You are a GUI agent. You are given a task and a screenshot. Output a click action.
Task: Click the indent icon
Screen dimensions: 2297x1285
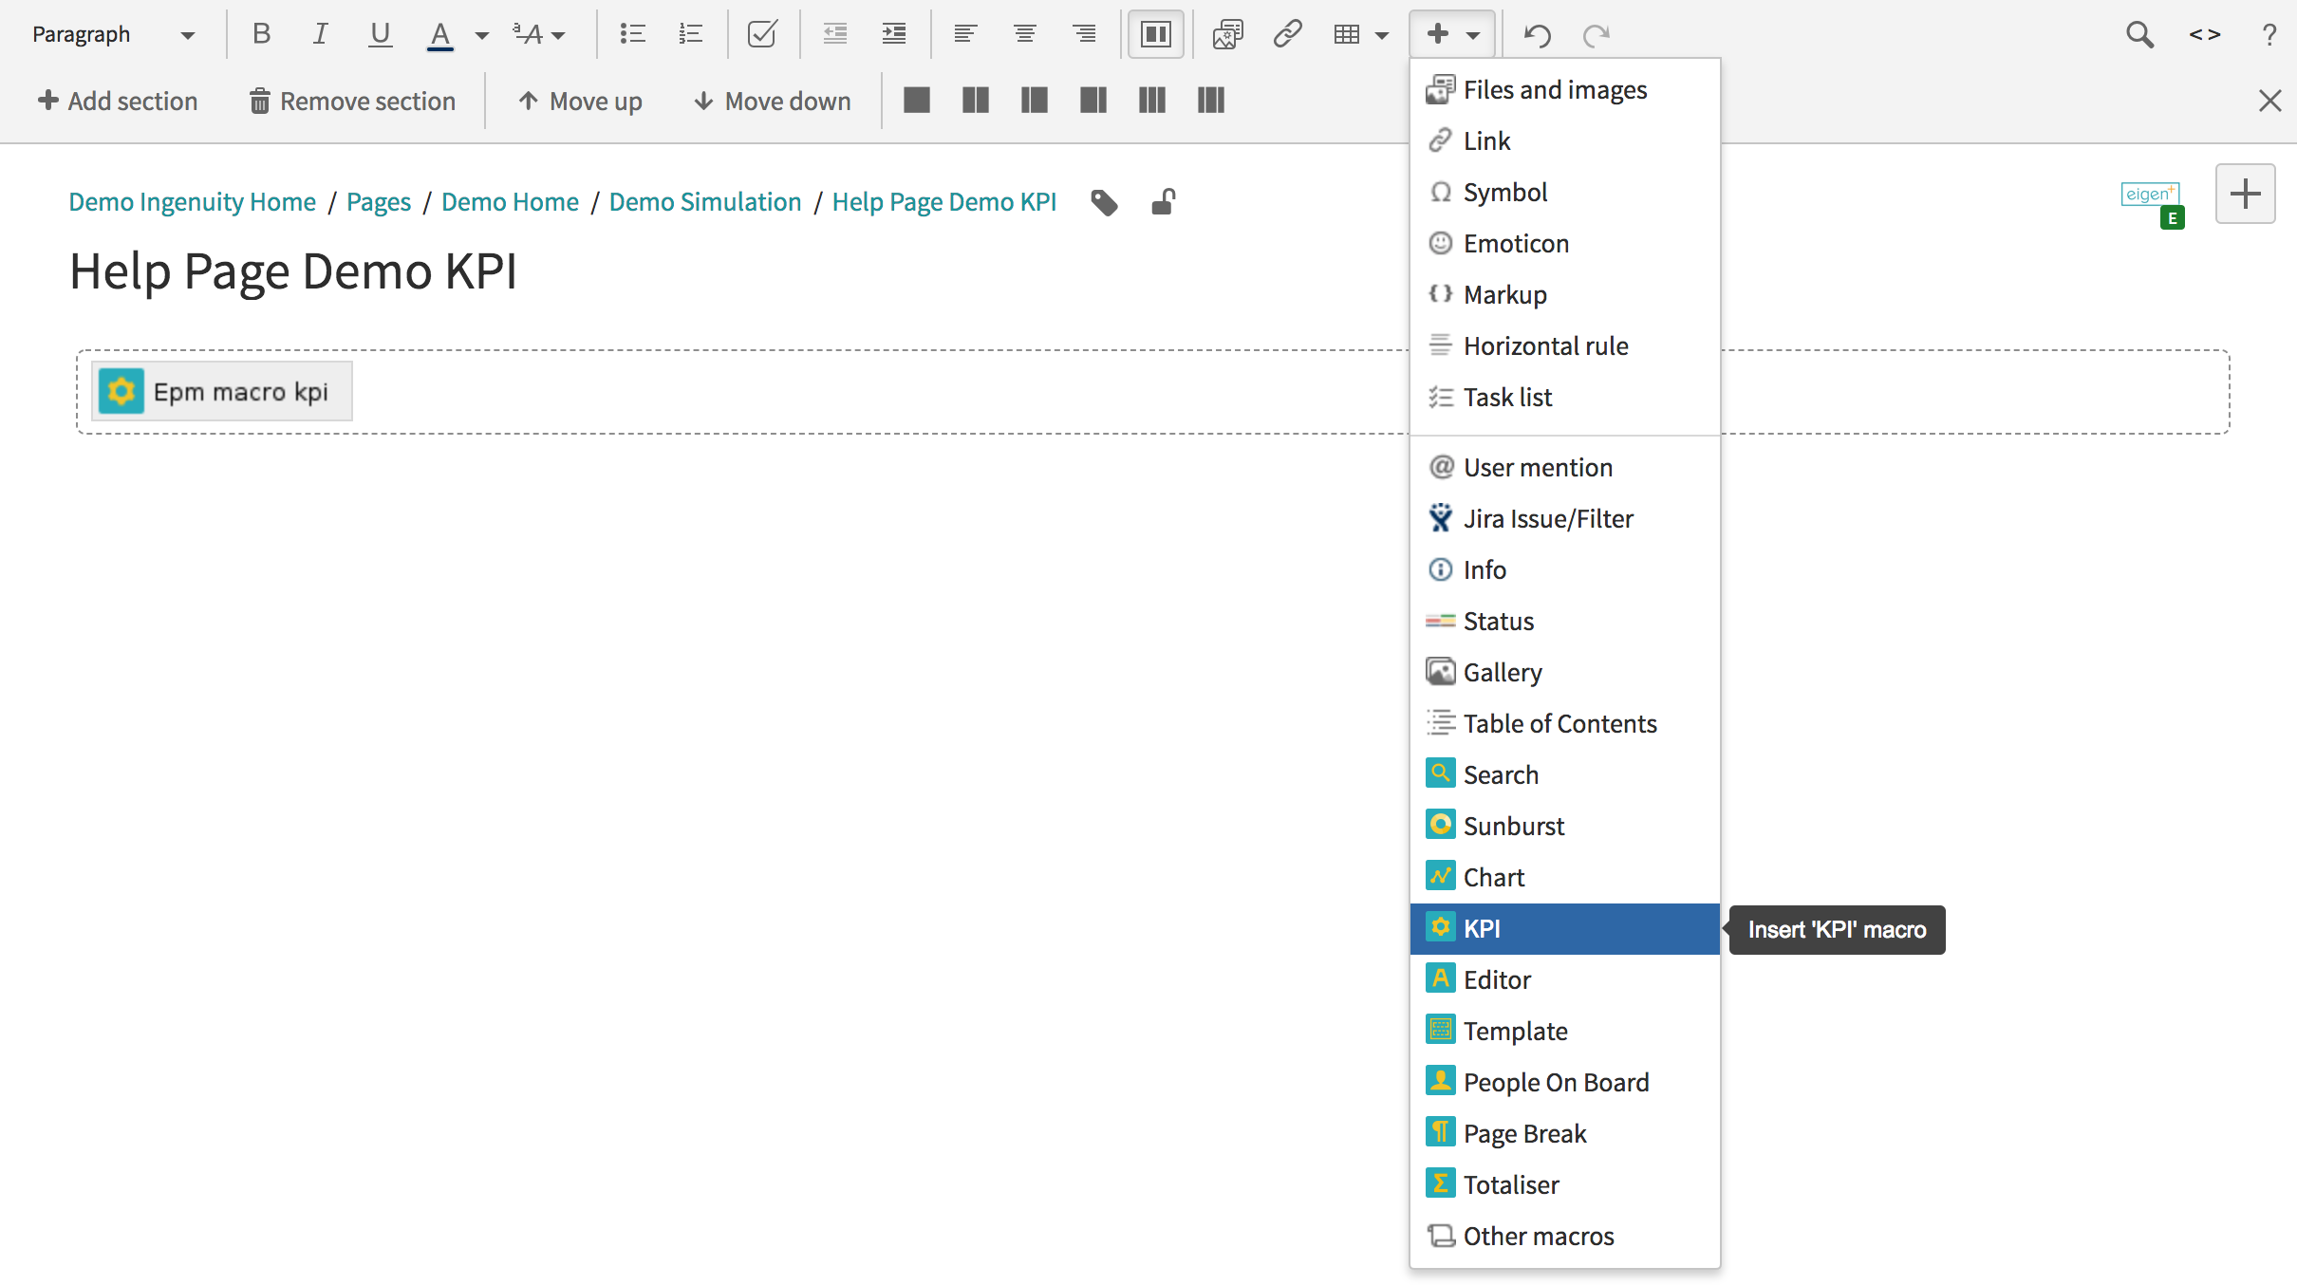[x=893, y=34]
